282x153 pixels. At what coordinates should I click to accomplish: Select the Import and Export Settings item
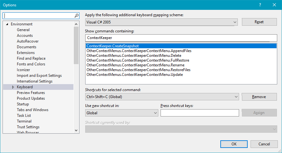tap(39, 76)
